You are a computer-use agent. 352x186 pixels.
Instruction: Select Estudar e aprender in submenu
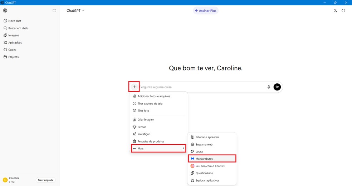point(212,137)
